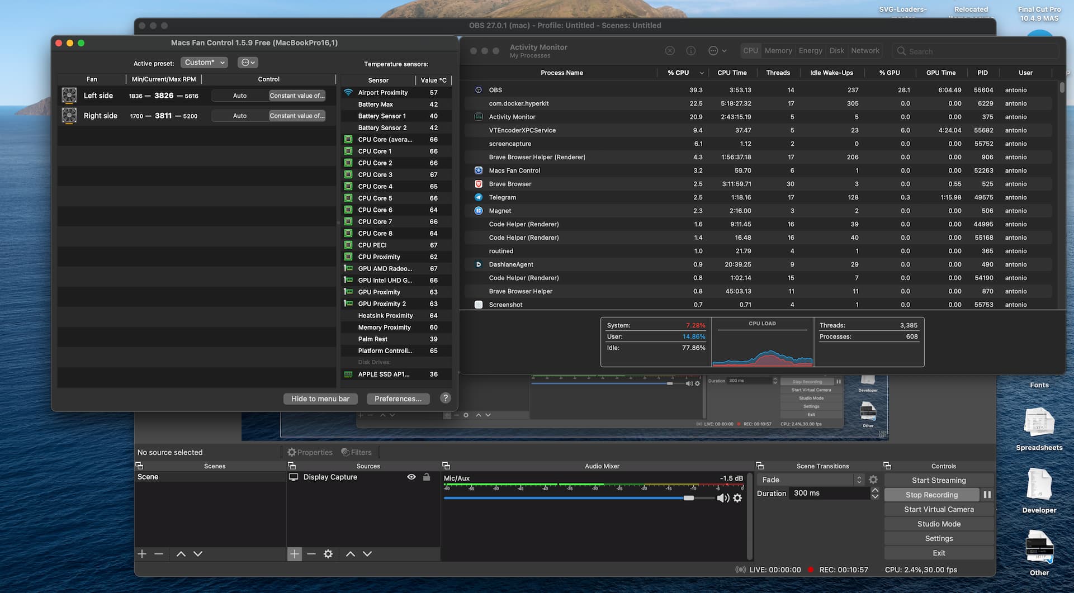This screenshot has width=1074, height=593.
Task: Click the CPU Load graph
Action: tap(763, 342)
